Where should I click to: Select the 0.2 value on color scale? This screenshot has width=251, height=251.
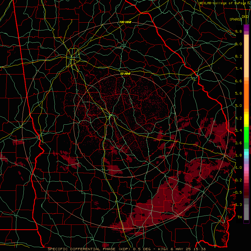point(238,180)
